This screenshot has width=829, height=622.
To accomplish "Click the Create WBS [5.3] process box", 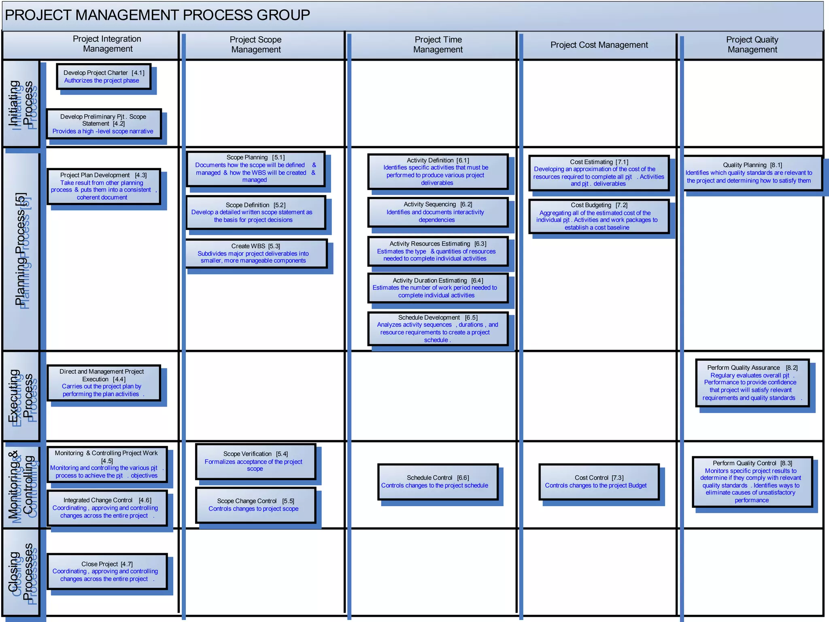I will (x=256, y=253).
